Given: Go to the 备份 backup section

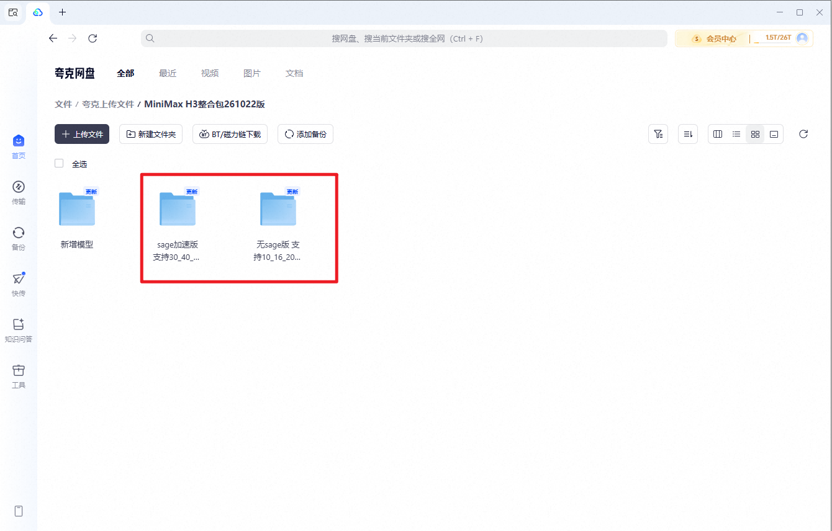Looking at the screenshot, I should [19, 233].
